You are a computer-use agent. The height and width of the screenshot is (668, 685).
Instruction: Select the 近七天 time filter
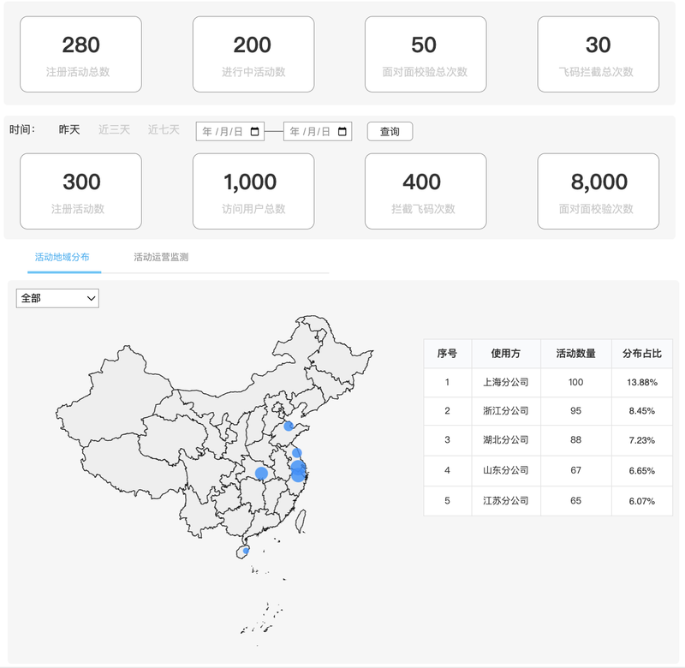click(164, 130)
